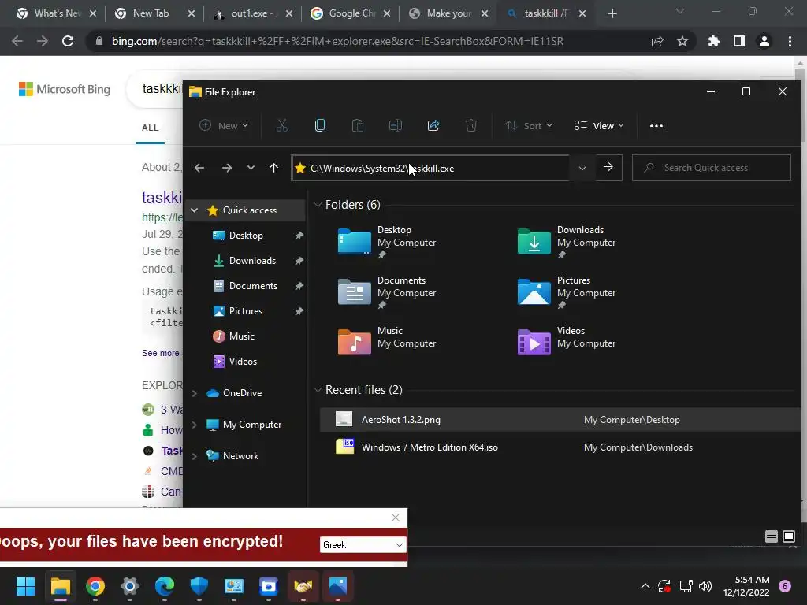Click the Copy icon in File Explorer toolbar

coord(320,125)
